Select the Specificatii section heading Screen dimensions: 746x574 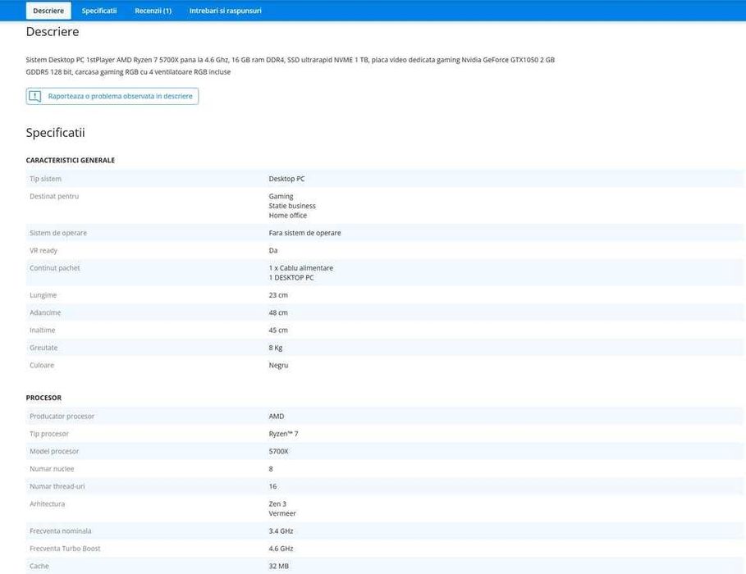(x=55, y=133)
